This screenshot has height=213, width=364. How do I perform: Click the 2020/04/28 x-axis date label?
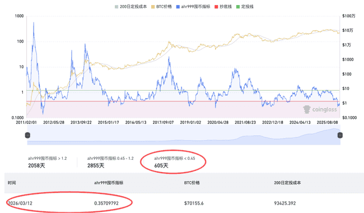pos(218,122)
